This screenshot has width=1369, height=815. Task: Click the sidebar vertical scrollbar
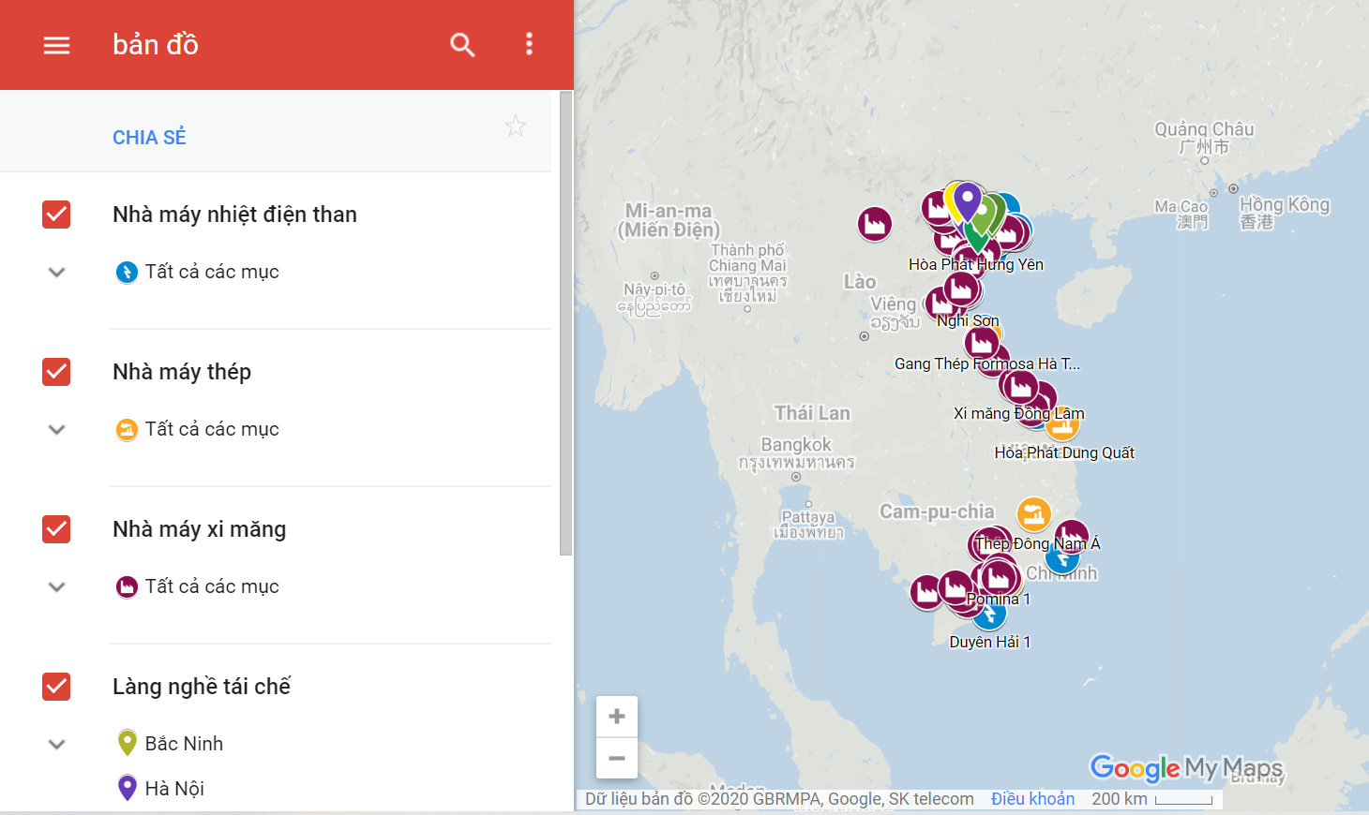(565, 323)
